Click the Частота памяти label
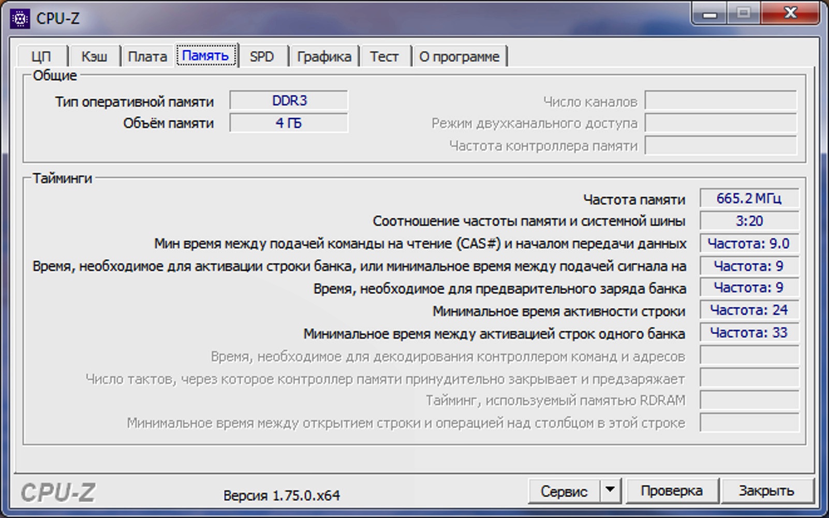This screenshot has height=518, width=829. pos(634,199)
